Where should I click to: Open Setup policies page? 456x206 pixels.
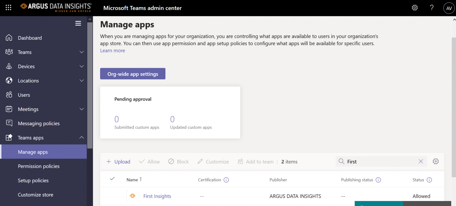click(33, 180)
